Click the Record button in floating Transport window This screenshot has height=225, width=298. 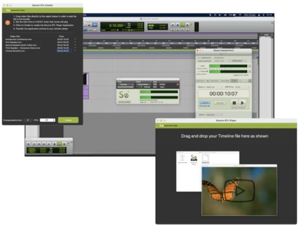point(64,144)
